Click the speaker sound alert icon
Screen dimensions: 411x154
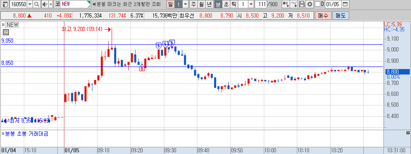point(45,4)
